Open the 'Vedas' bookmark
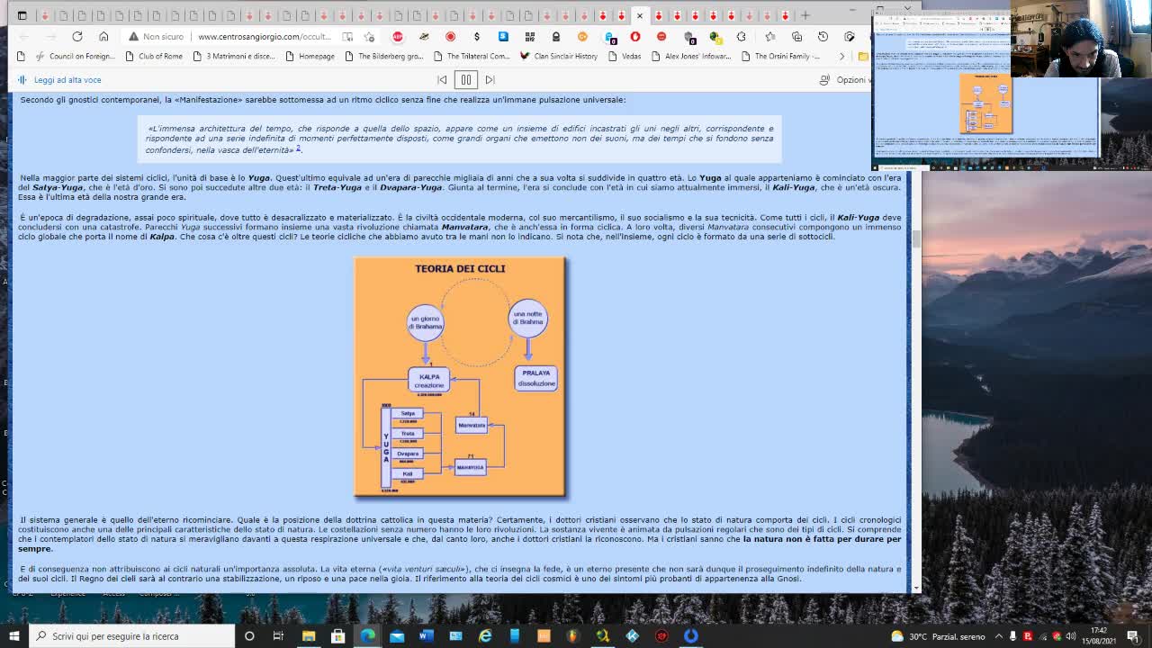This screenshot has height=648, width=1152. point(625,56)
